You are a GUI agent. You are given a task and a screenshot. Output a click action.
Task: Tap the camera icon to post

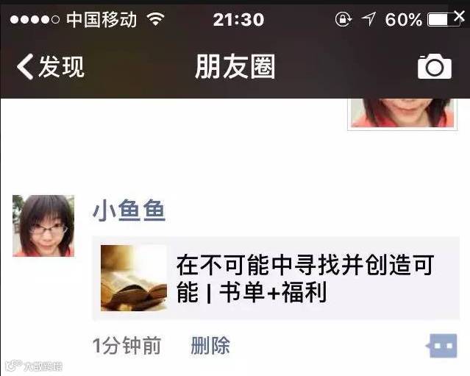coord(435,66)
